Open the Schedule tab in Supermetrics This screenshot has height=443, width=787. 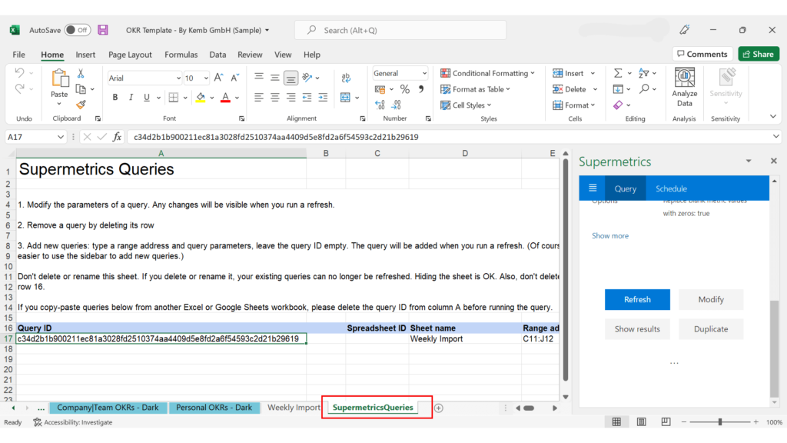(x=671, y=188)
